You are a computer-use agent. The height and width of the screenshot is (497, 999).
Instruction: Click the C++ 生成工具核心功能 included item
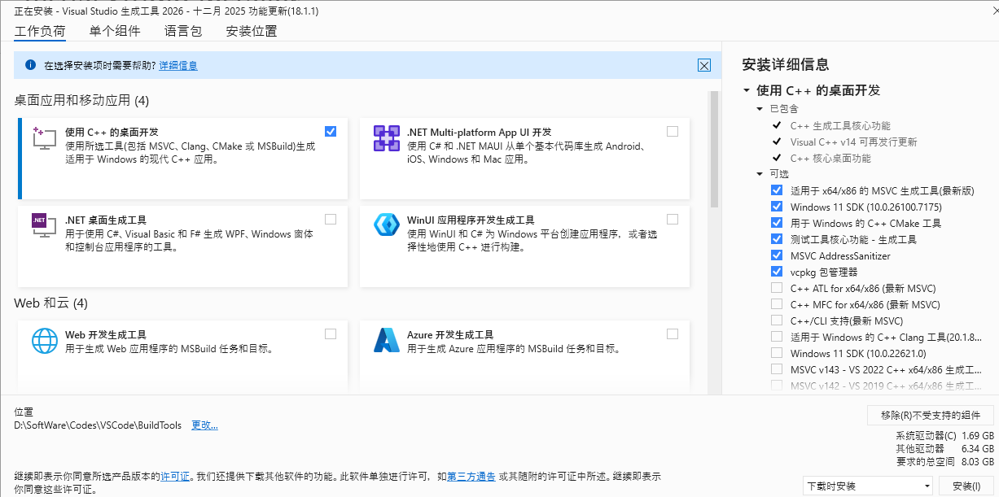click(840, 125)
